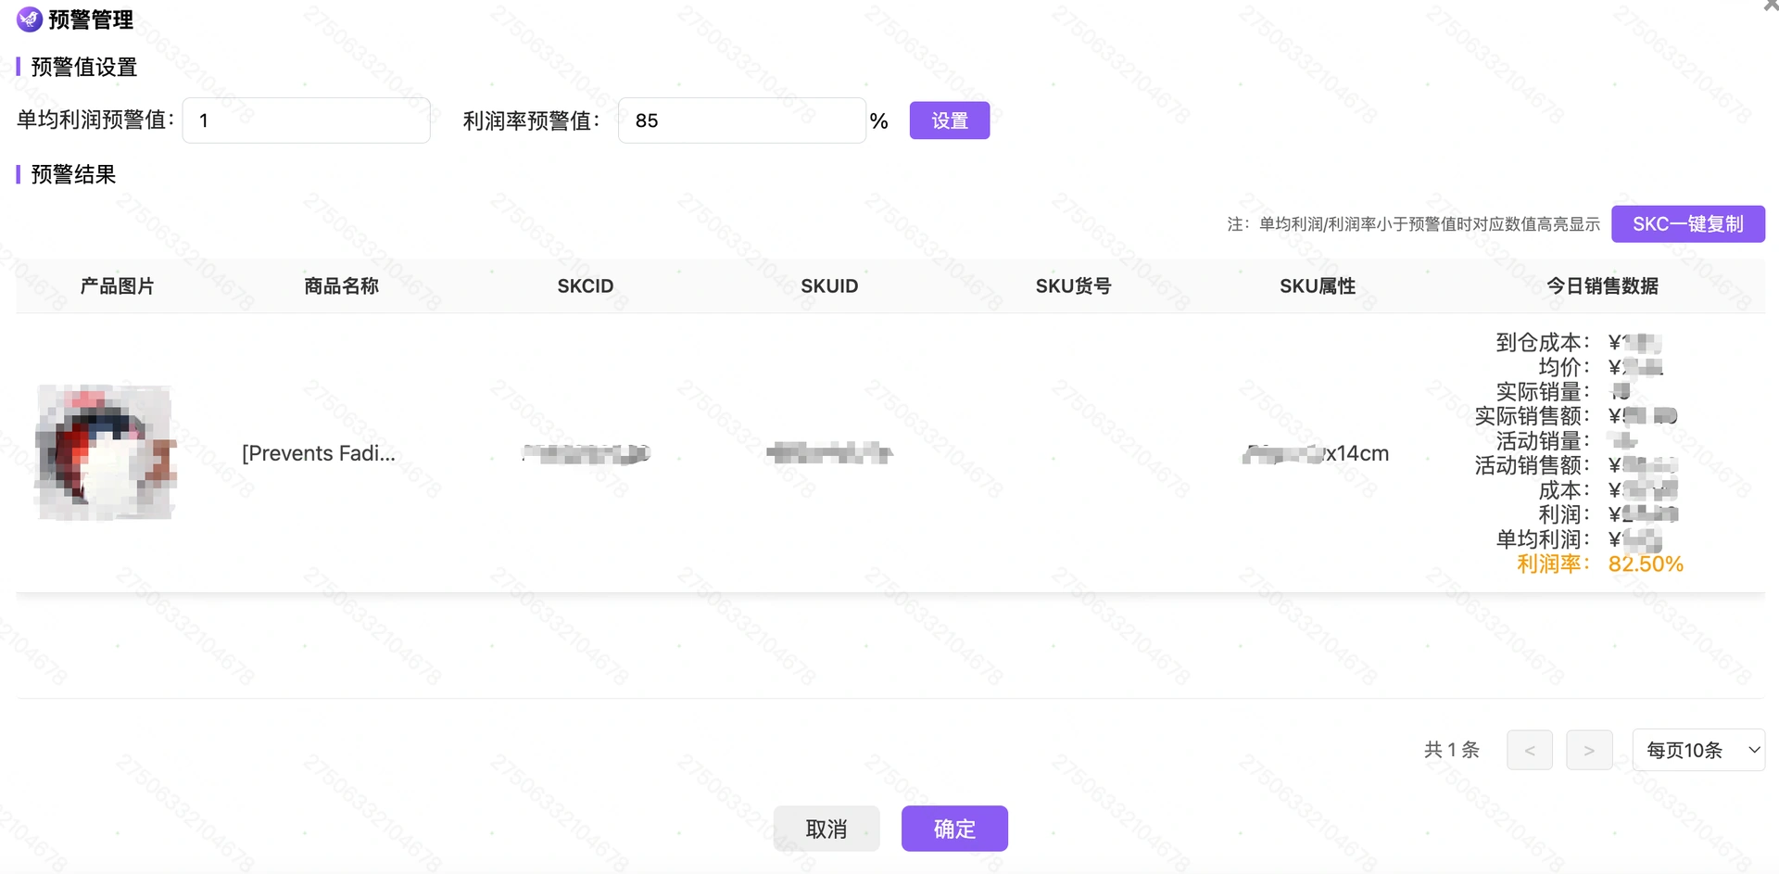The height and width of the screenshot is (874, 1779).
Task: Click the orange 利润率 label
Action: tap(1552, 564)
